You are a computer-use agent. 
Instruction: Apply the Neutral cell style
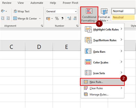(123, 17)
